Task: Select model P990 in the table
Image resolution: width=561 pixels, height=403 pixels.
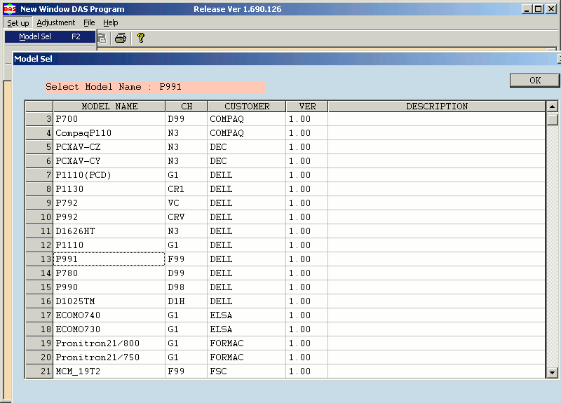Action: (109, 287)
